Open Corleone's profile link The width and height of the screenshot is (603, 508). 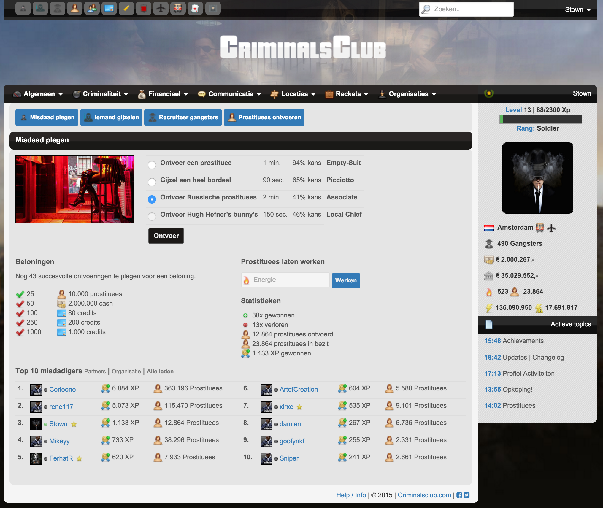tap(62, 389)
